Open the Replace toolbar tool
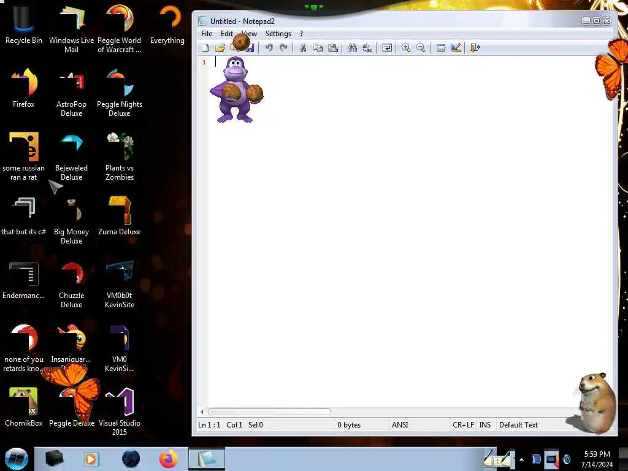This screenshot has width=628, height=471. (367, 48)
